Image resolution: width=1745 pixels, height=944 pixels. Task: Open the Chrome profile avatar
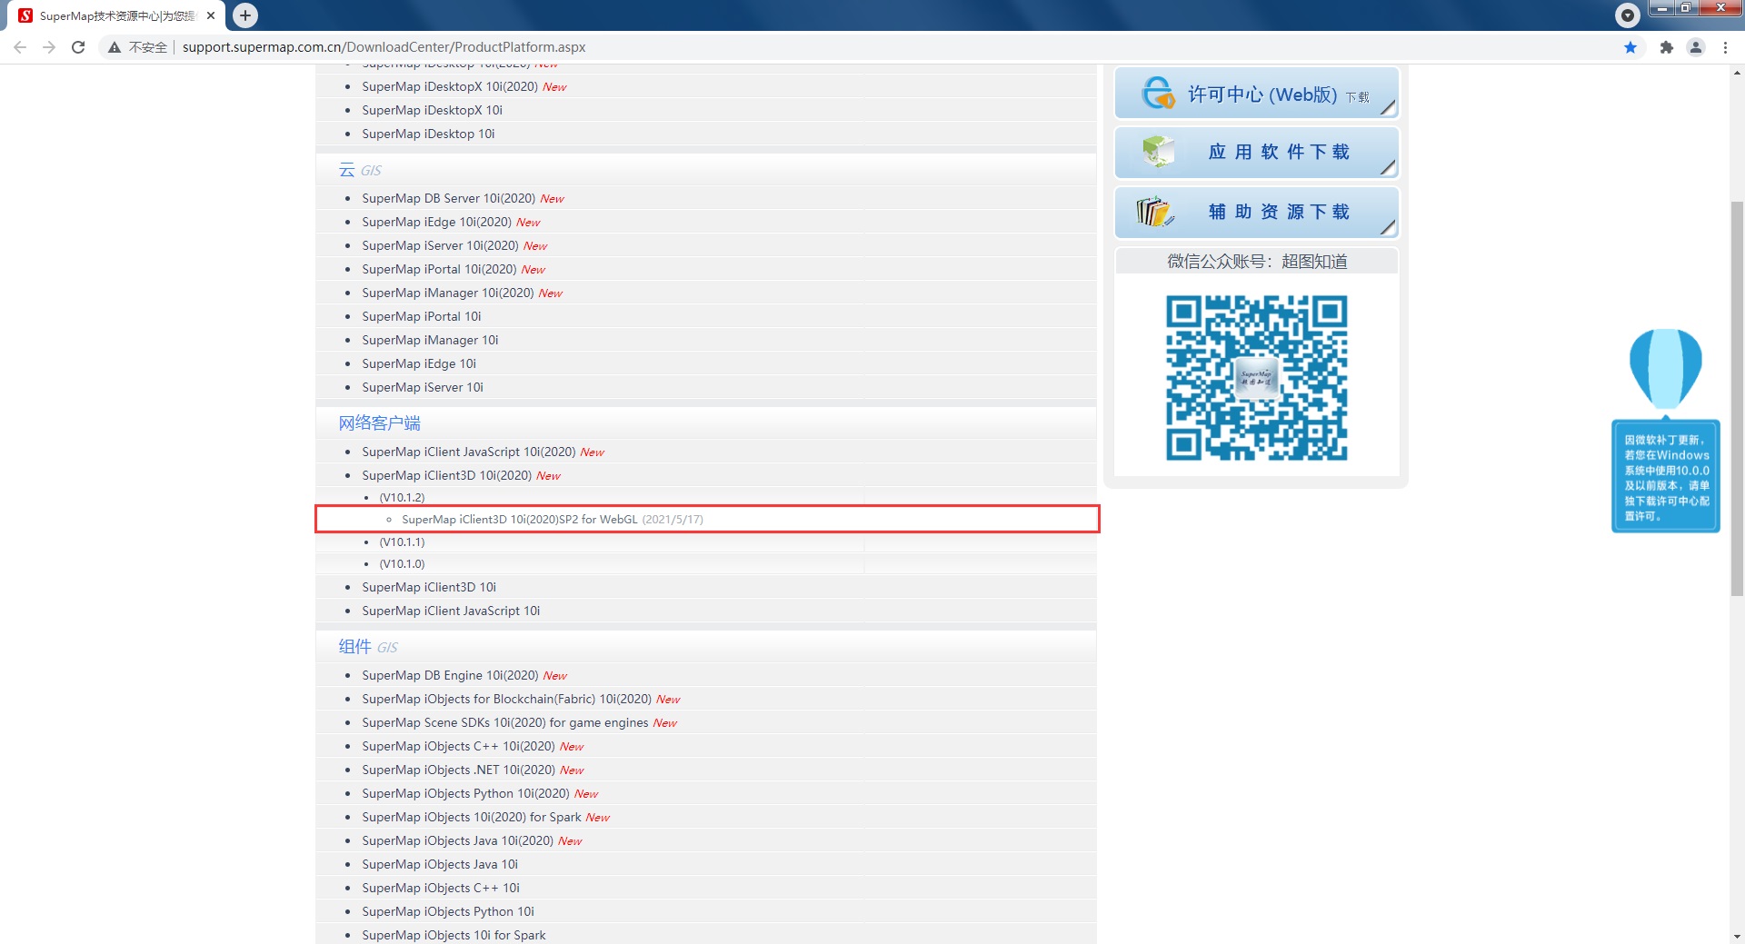(x=1696, y=47)
